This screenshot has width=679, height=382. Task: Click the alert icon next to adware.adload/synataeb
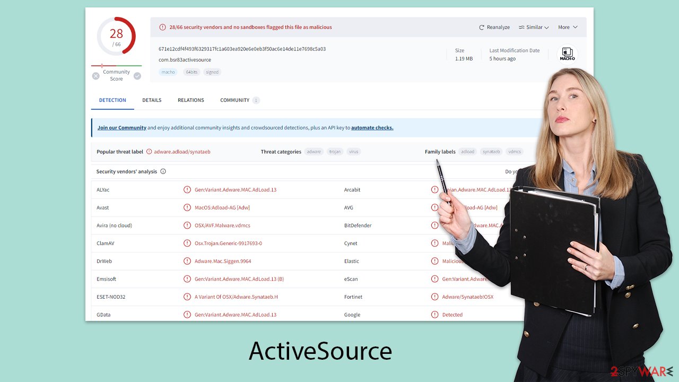[149, 152]
